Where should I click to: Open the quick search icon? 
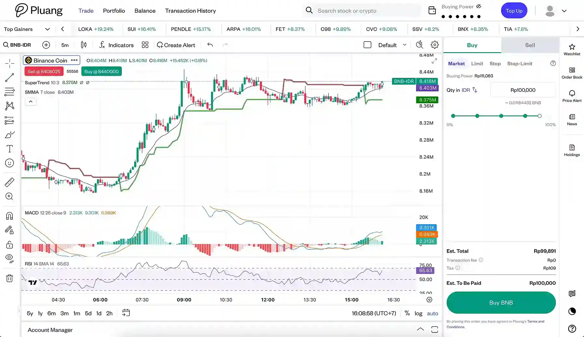point(420,45)
